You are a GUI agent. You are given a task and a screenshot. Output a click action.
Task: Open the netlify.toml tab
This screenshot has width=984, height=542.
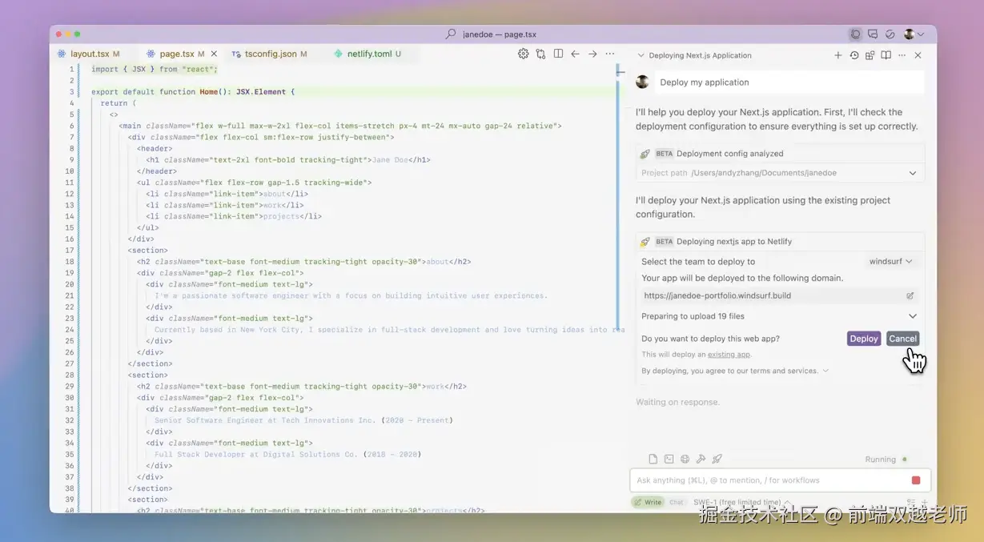point(368,54)
